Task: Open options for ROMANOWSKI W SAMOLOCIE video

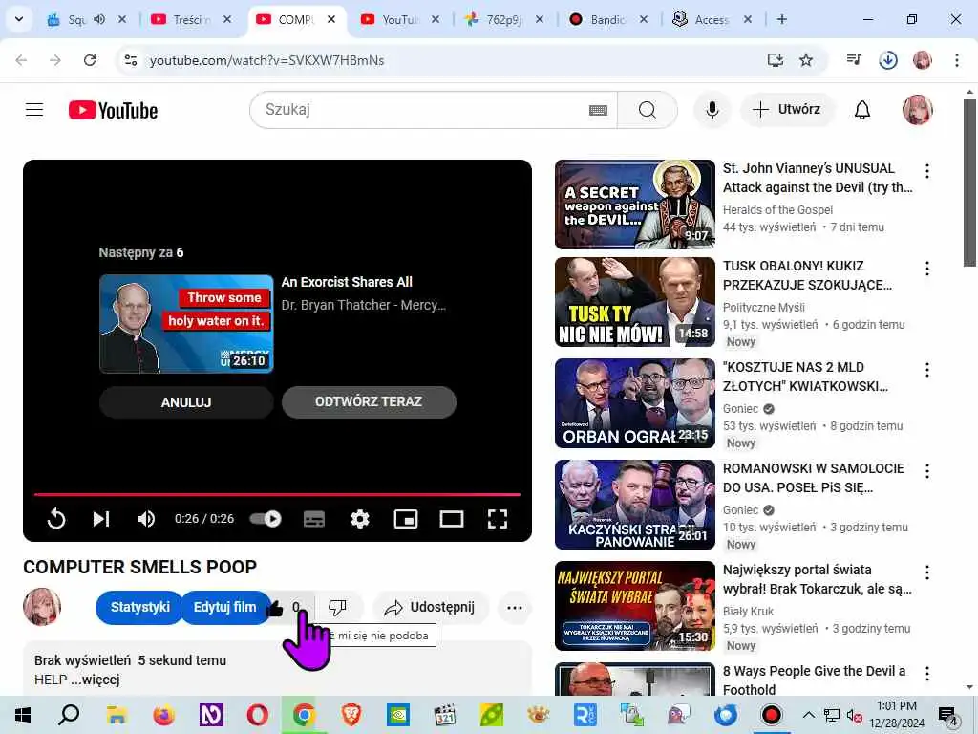Action: 926,471
